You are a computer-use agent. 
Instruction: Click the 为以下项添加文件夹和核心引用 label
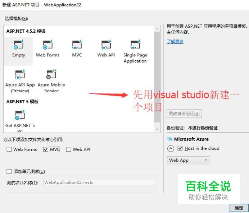[33, 139]
